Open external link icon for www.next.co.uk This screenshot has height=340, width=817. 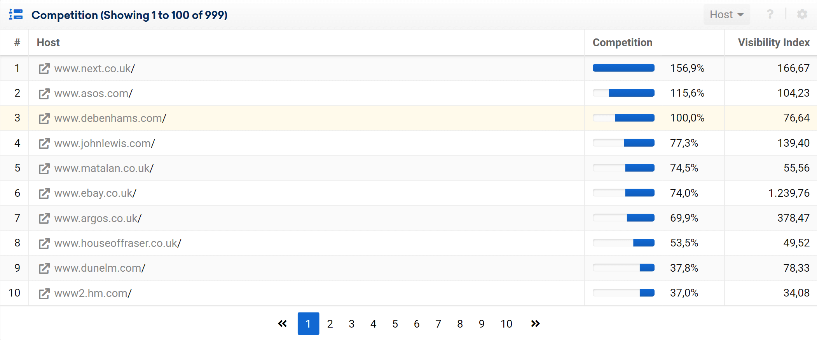point(44,68)
